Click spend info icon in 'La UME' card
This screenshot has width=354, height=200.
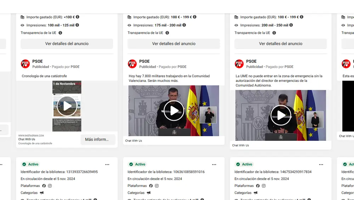(302, 17)
